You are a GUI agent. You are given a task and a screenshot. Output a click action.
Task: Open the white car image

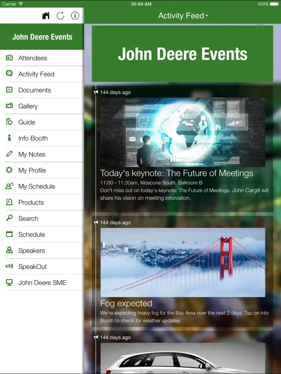click(x=183, y=358)
